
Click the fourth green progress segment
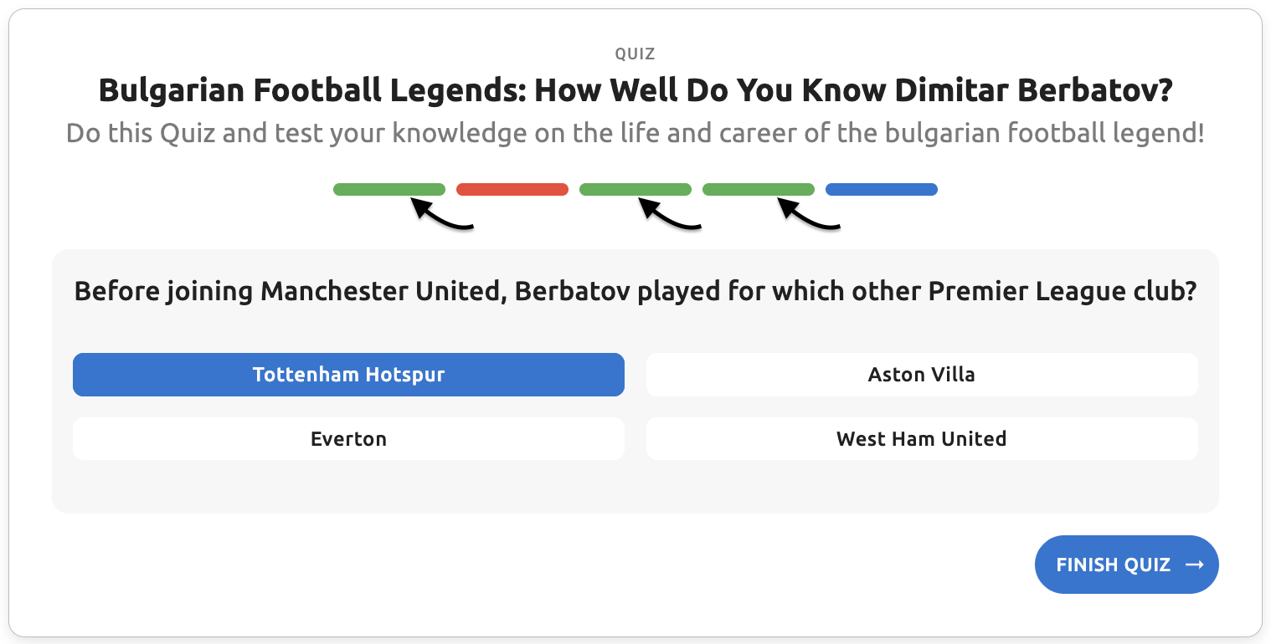(x=759, y=190)
